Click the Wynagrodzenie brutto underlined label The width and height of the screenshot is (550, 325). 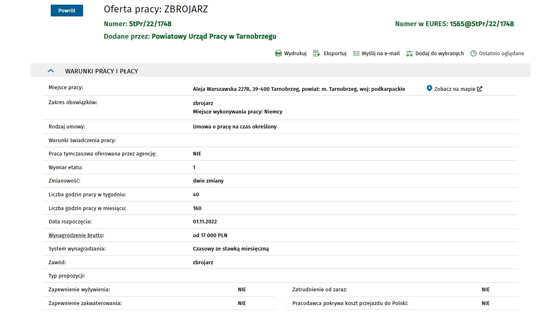[x=76, y=235]
